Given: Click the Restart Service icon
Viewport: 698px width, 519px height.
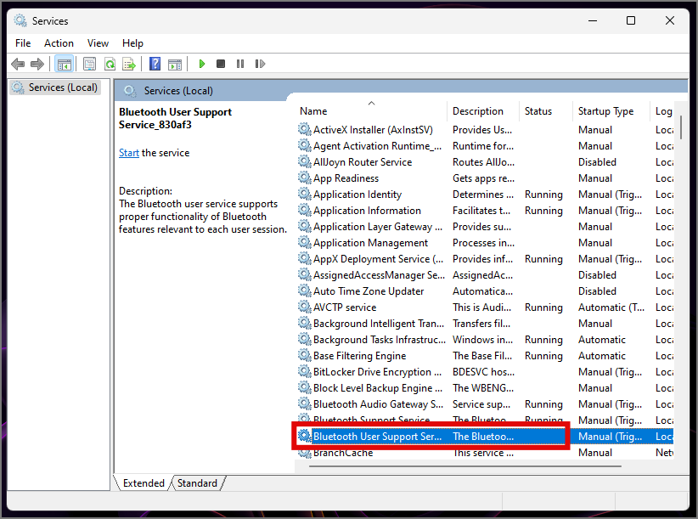Looking at the screenshot, I should 260,64.
